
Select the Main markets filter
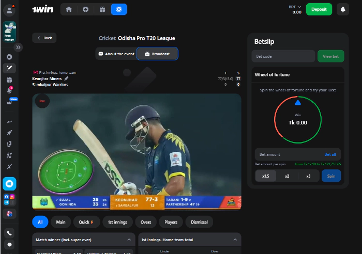click(61, 222)
